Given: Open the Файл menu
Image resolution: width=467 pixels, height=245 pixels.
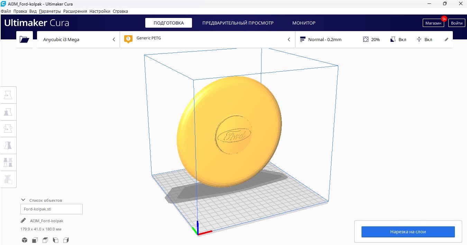Looking at the screenshot, I should [x=6, y=11].
